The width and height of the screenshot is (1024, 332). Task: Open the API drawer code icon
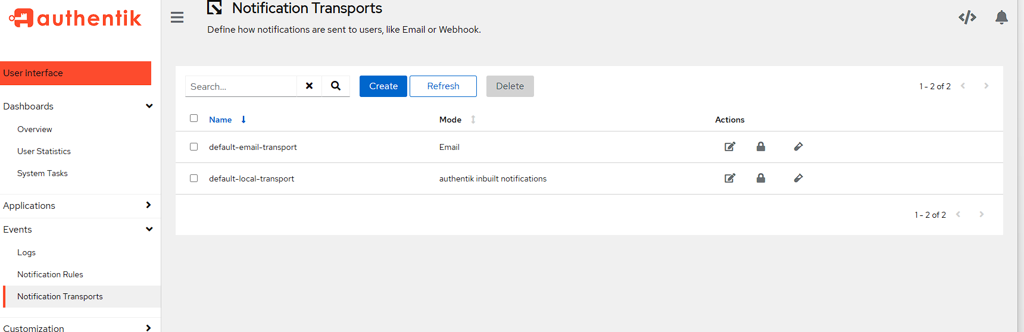click(967, 17)
